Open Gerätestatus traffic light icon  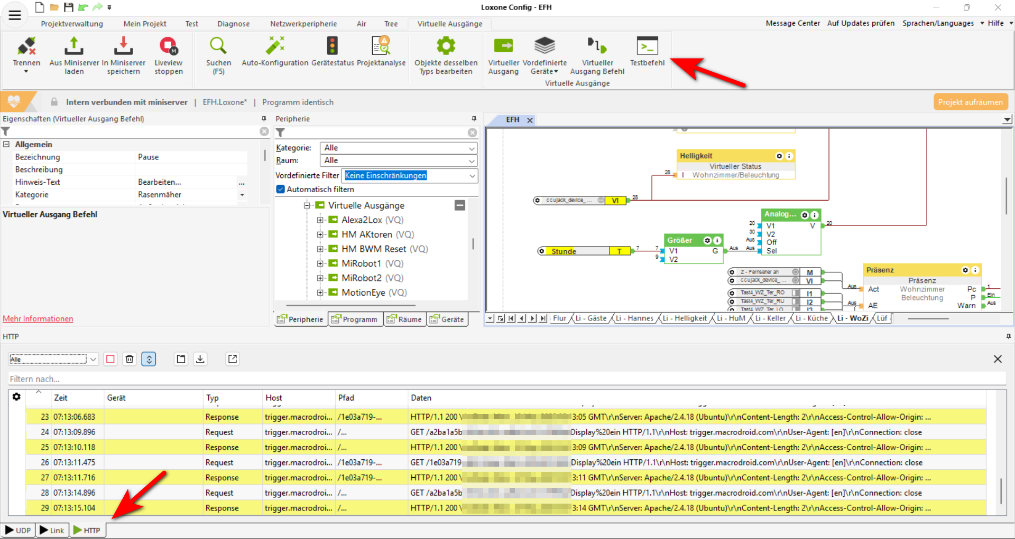(x=332, y=47)
